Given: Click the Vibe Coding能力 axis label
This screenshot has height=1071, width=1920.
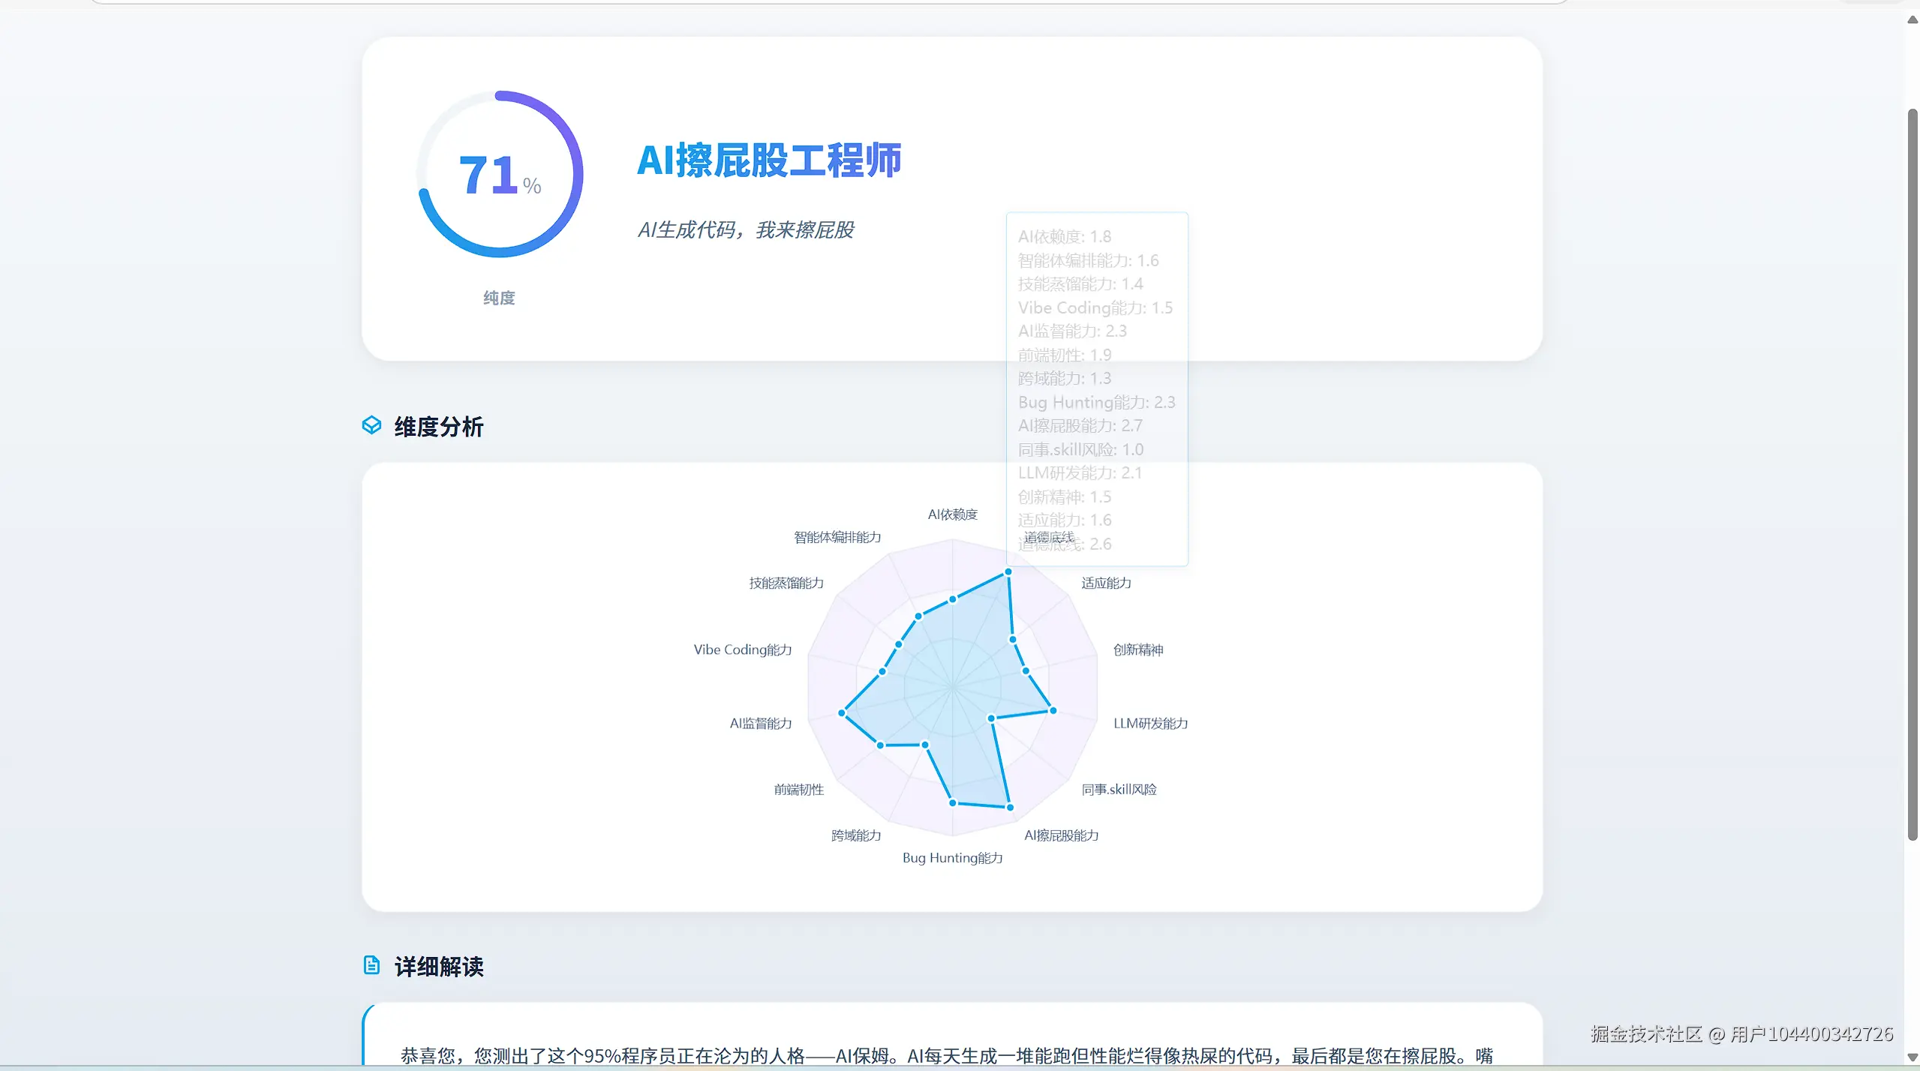Looking at the screenshot, I should (x=742, y=649).
